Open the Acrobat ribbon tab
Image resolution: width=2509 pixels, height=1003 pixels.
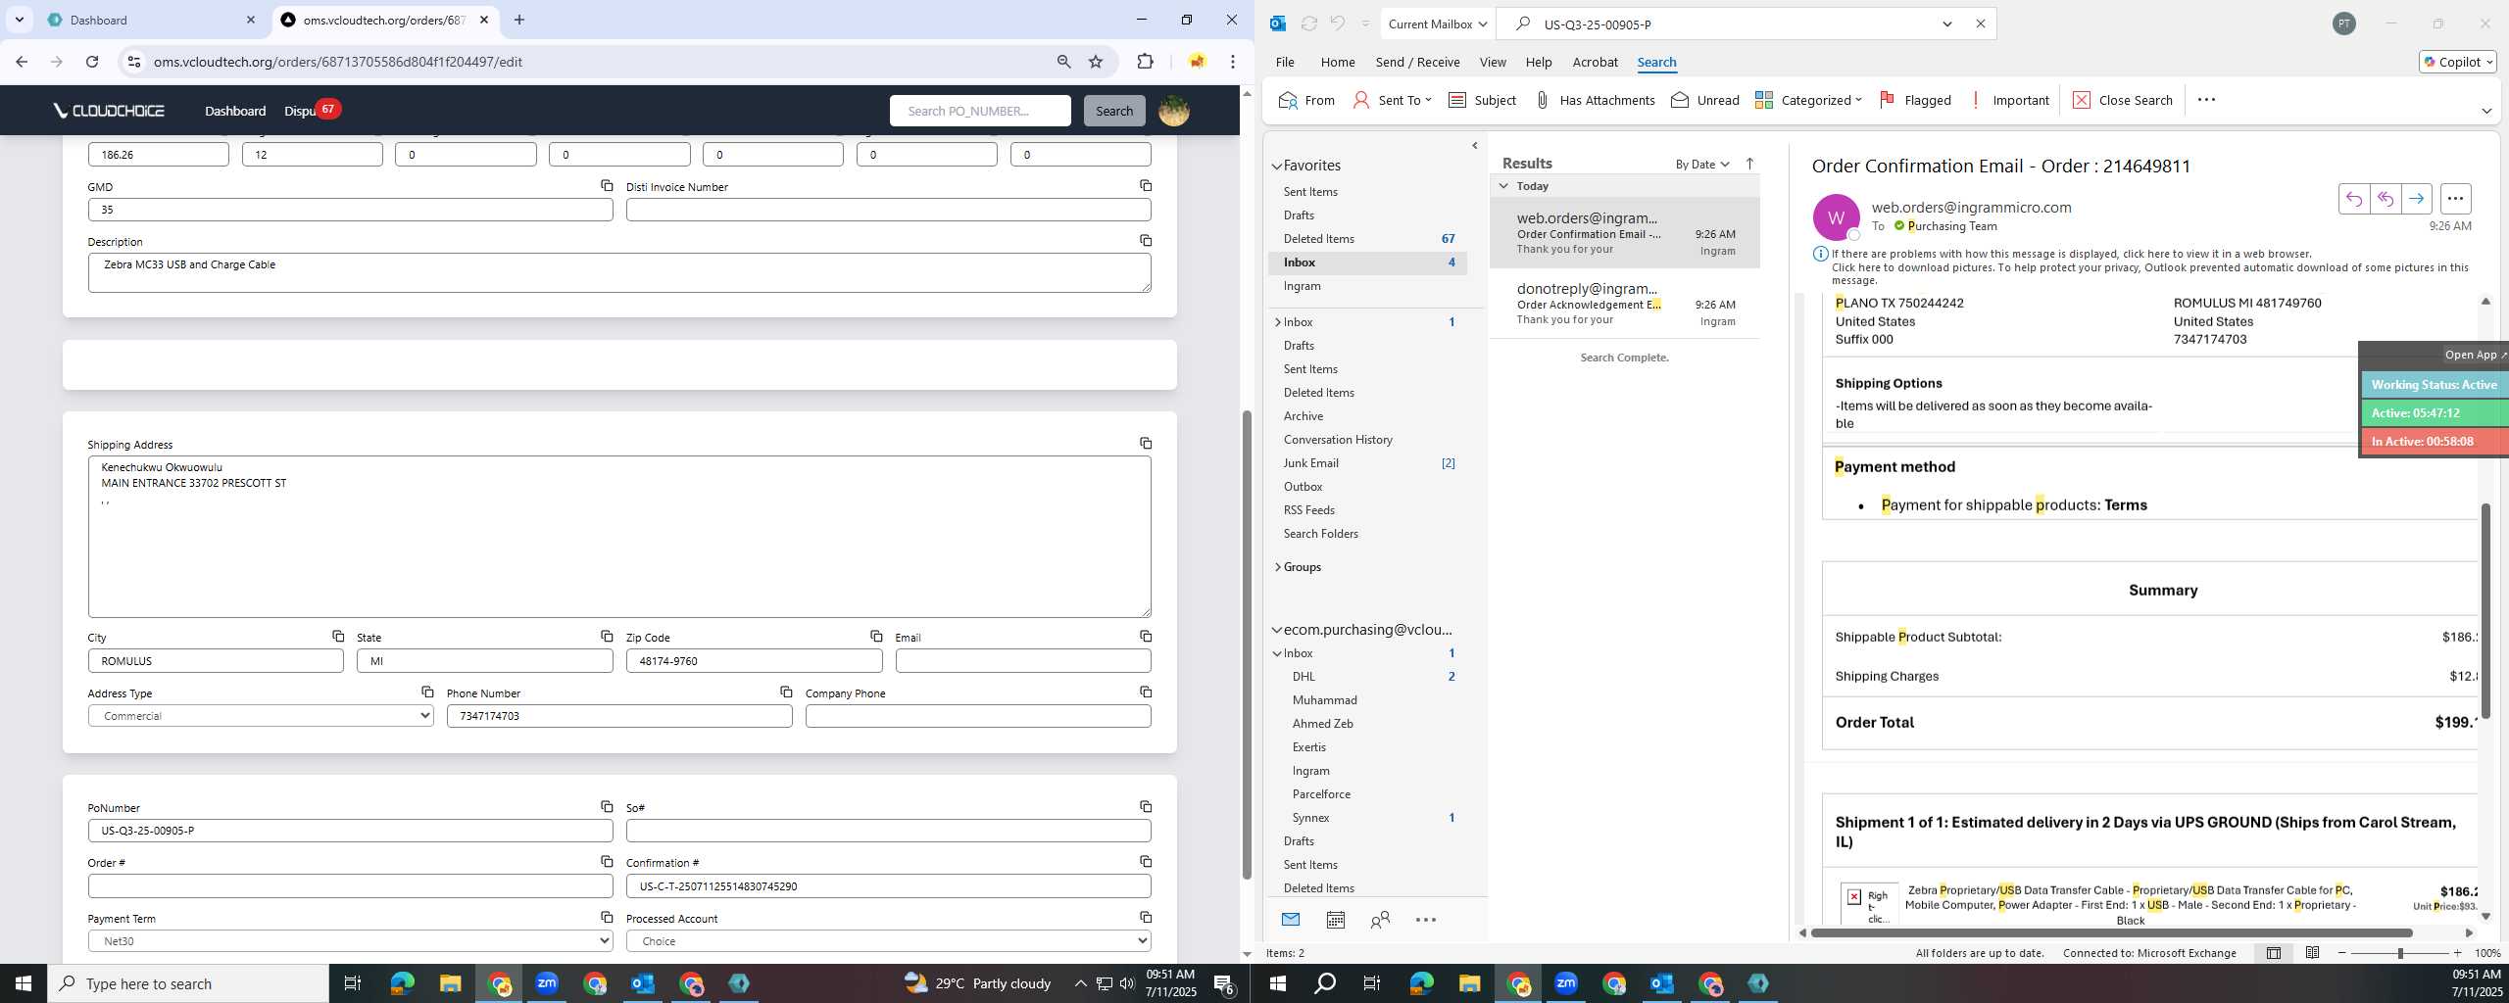[x=1595, y=62]
